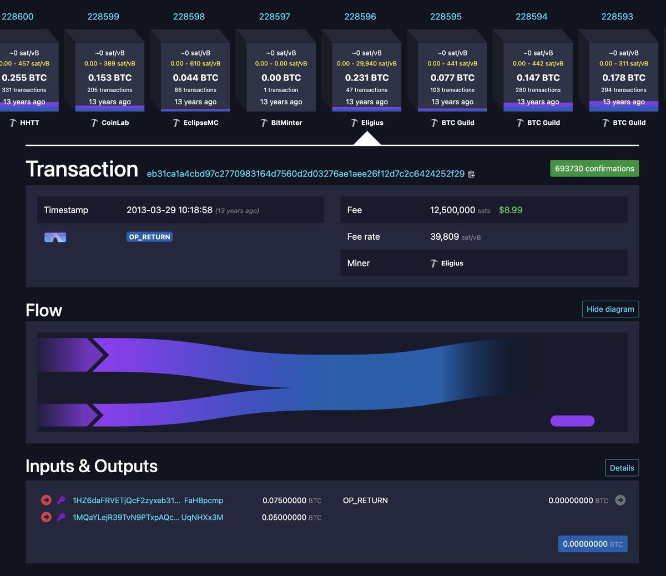
Task: Click the 0.05000000 BTC input amount
Action: 292,517
